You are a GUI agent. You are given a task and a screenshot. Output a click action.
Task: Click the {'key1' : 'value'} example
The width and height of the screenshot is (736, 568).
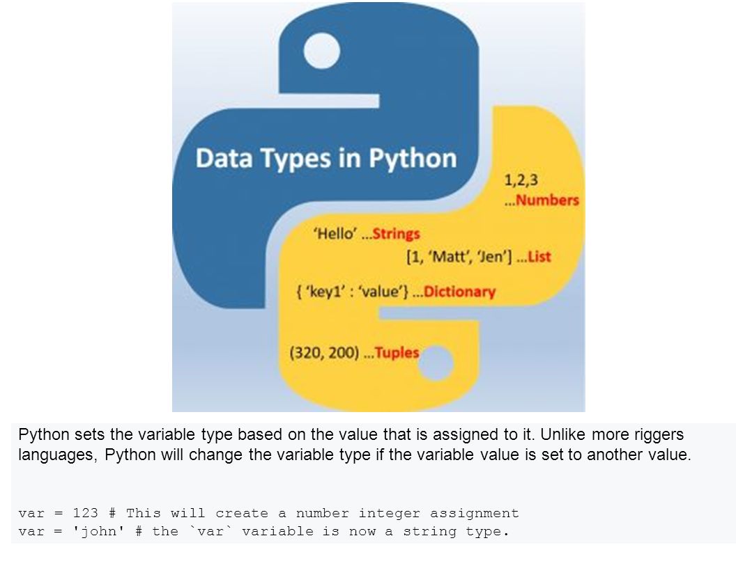[x=352, y=292]
